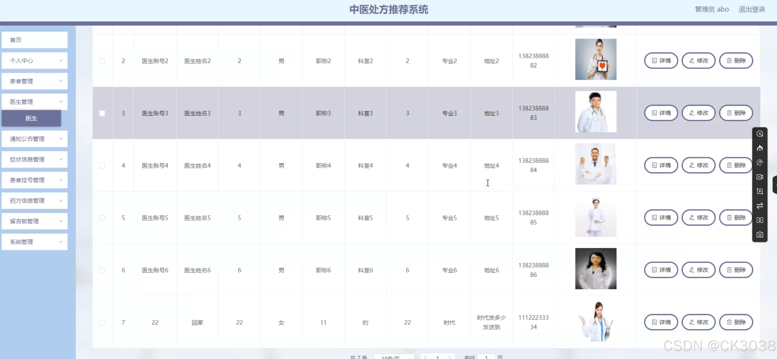Screen dimensions: 777x359
Task: Select the checkbox in highlighted row 3
Action: (102, 113)
